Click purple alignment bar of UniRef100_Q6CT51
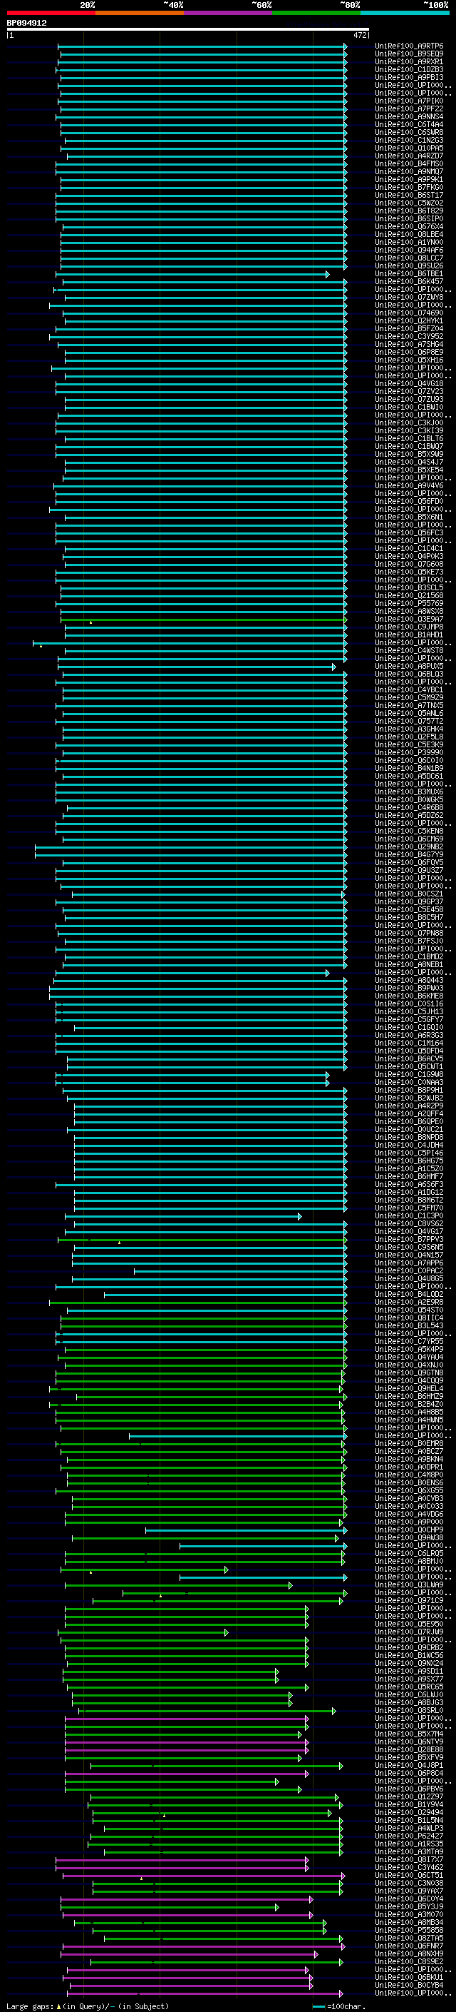 click(x=202, y=1875)
